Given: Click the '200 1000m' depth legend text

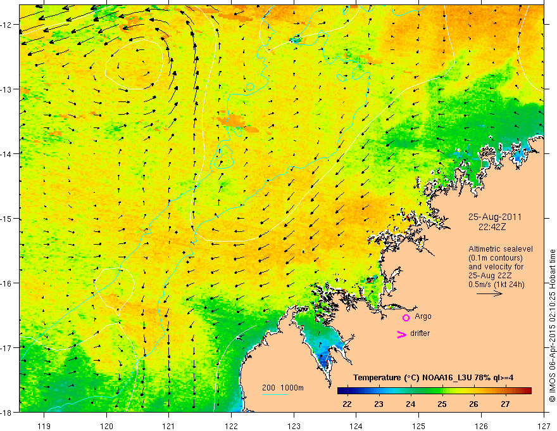Looking at the screenshot, I should [x=283, y=388].
